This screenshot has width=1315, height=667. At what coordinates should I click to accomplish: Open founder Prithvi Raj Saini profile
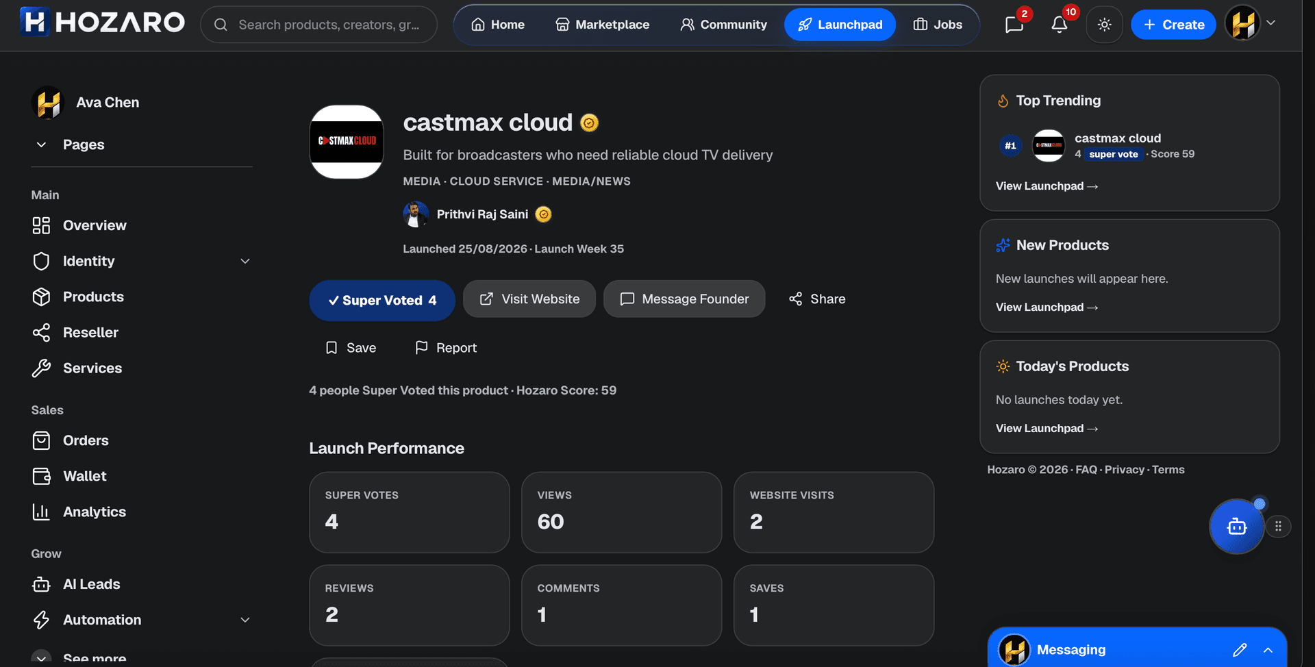click(482, 214)
